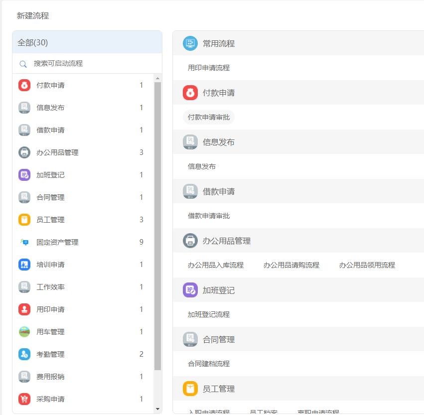The height and width of the screenshot is (415, 424).
Task: Select the green 用车管理 car icon
Action: (x=24, y=331)
